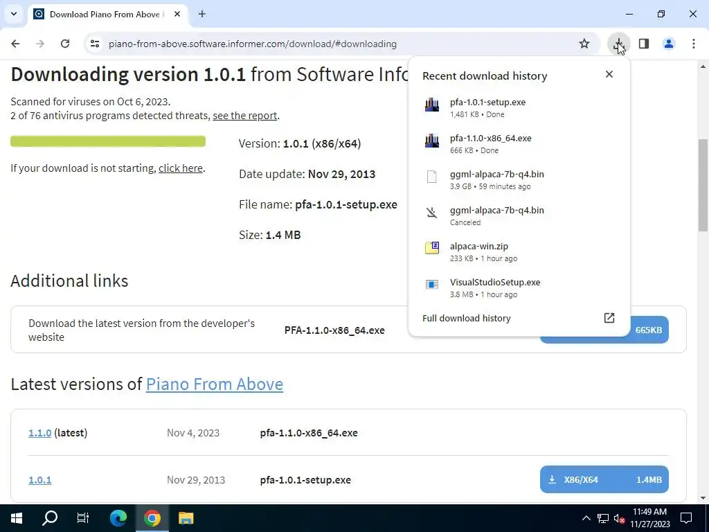This screenshot has height=532, width=709.
Task: View site information icon in address bar
Action: 94,44
